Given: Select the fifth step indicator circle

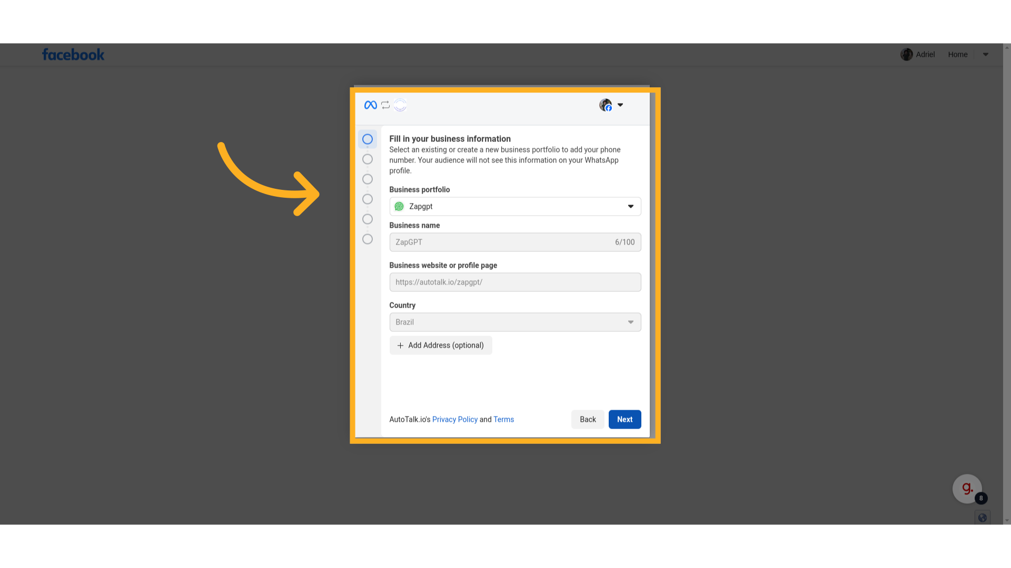Looking at the screenshot, I should 368,219.
